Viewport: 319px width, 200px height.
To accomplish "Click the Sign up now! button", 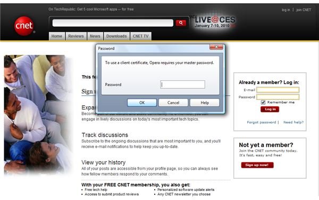I will point(257,165).
